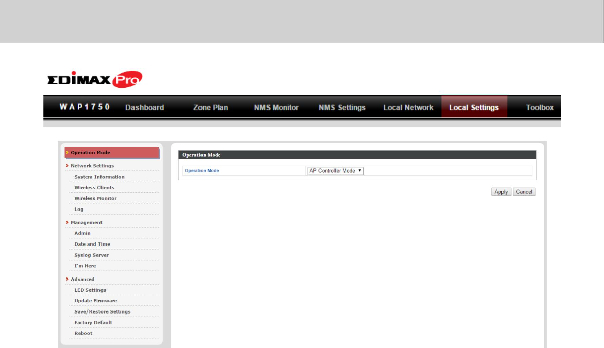Open the Dashboard tab
Screen dimensions: 604x348
point(145,108)
